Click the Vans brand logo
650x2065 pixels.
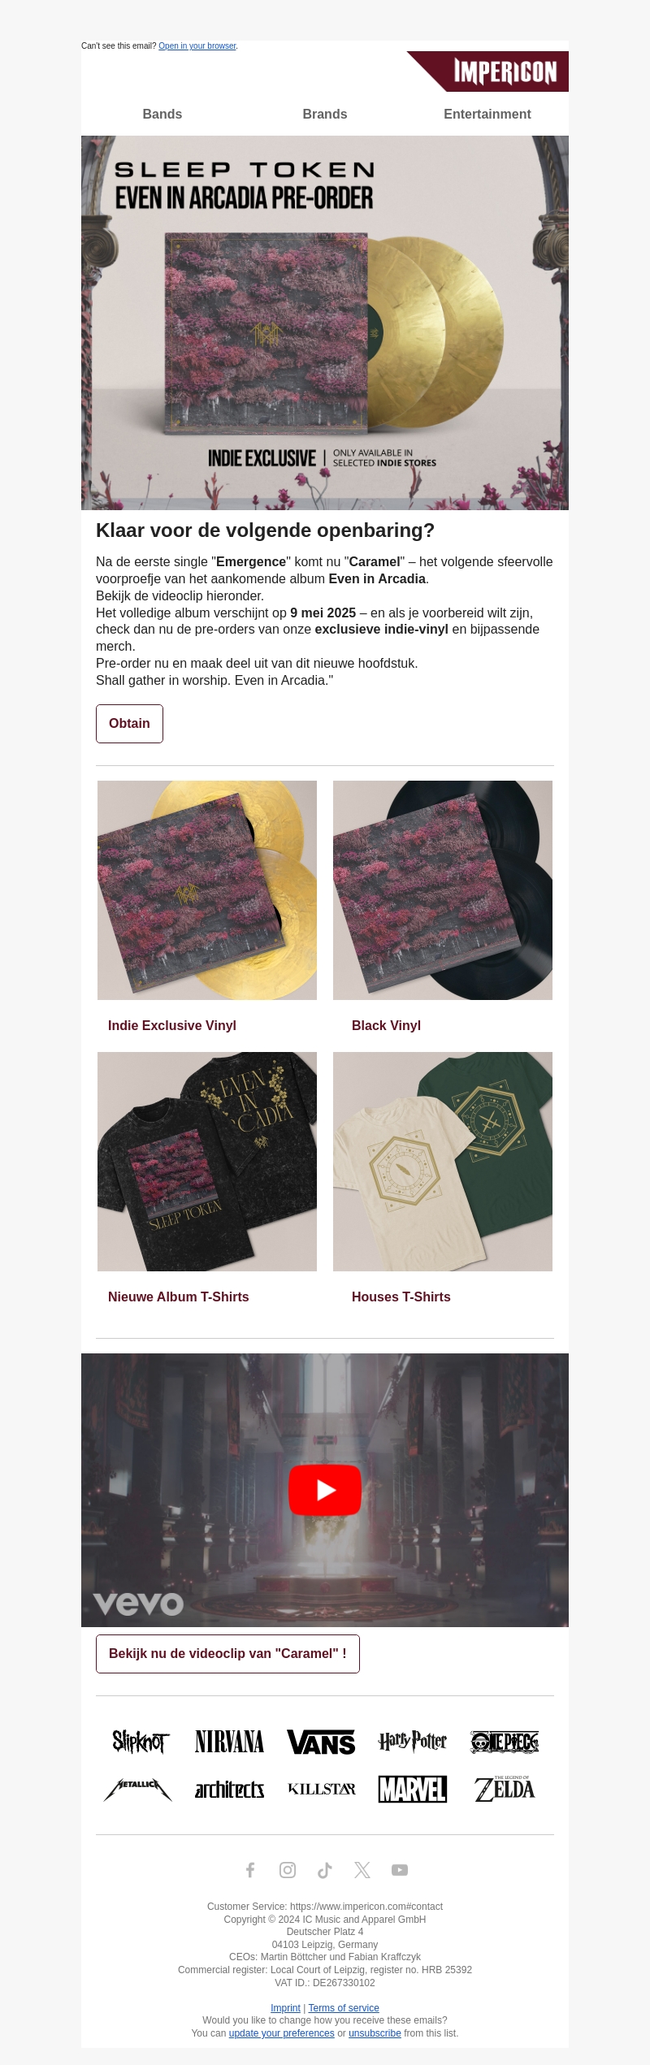(321, 1742)
